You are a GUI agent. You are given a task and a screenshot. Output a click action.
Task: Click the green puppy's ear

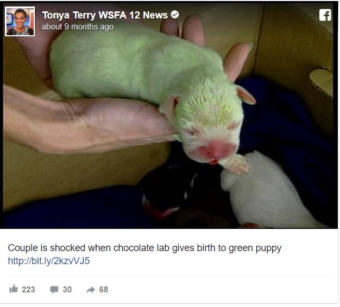(x=246, y=94)
